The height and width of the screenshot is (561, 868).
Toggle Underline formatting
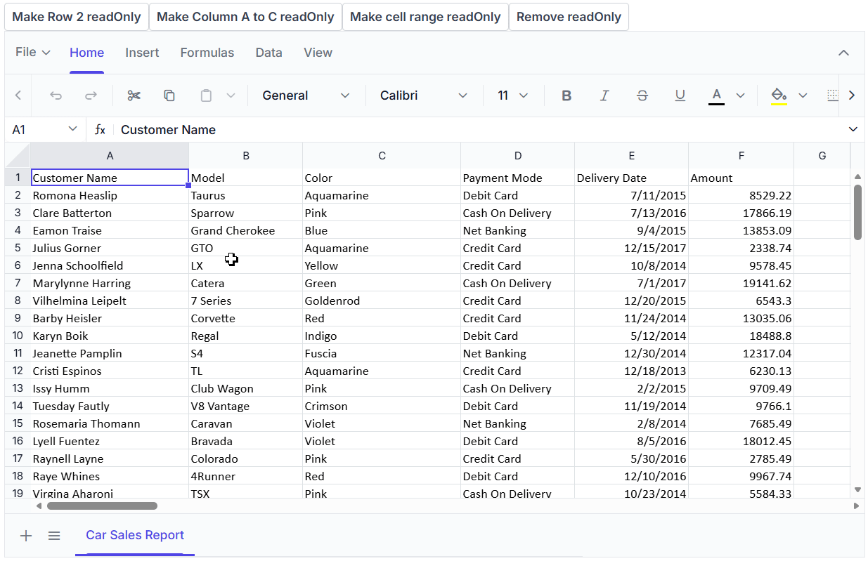[x=680, y=95]
